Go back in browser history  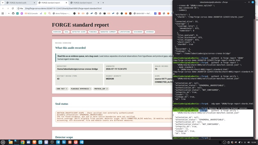click(3, 8)
